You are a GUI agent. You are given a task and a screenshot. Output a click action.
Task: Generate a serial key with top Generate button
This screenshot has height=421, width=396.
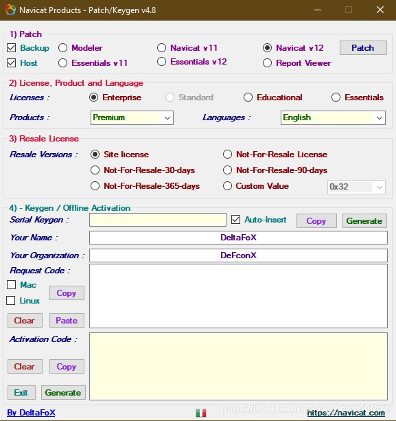(364, 220)
